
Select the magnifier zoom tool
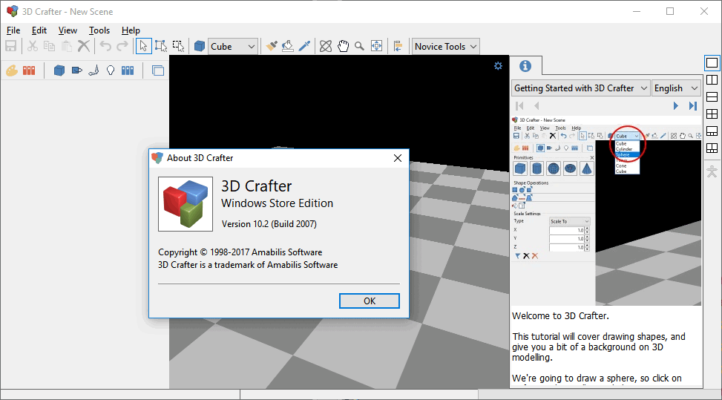click(x=360, y=46)
